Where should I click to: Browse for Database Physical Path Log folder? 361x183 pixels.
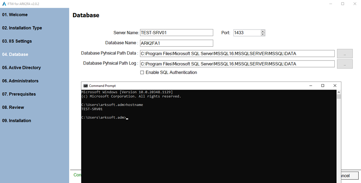(x=344, y=64)
